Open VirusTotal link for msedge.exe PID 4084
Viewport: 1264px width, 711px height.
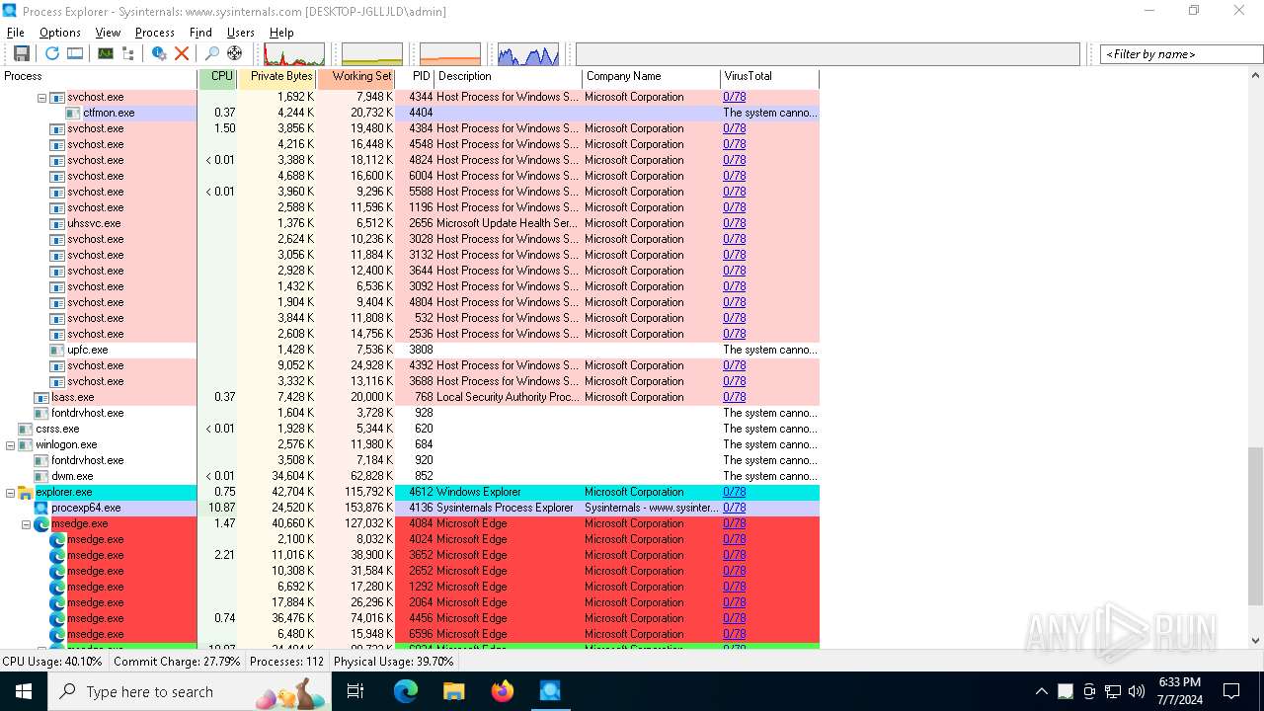[734, 523]
